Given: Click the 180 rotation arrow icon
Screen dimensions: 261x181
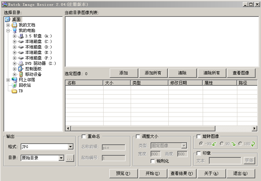Looking at the screenshot, I should coord(253,144).
